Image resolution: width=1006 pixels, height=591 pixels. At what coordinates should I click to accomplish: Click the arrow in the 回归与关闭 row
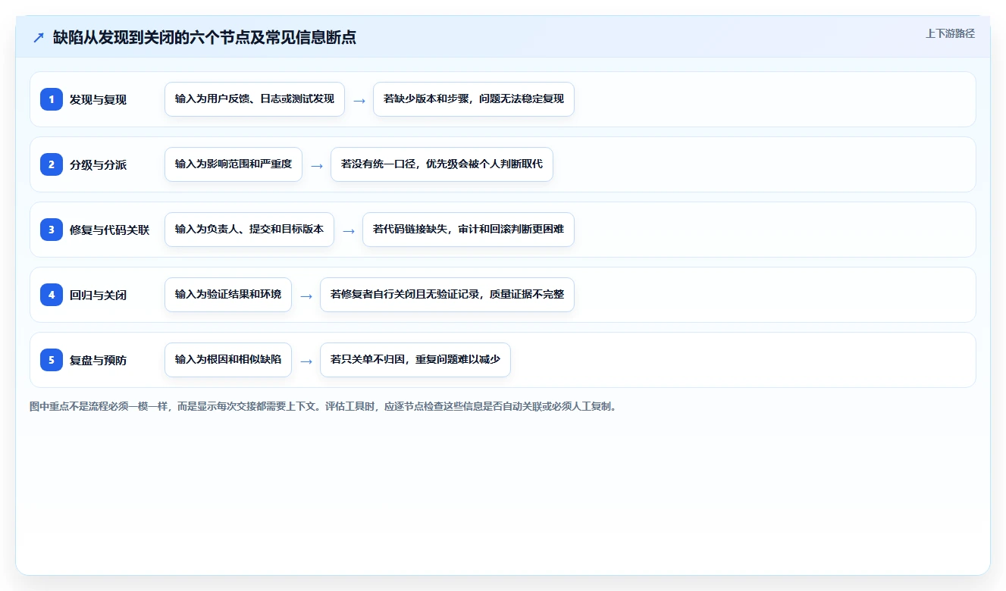(x=306, y=295)
